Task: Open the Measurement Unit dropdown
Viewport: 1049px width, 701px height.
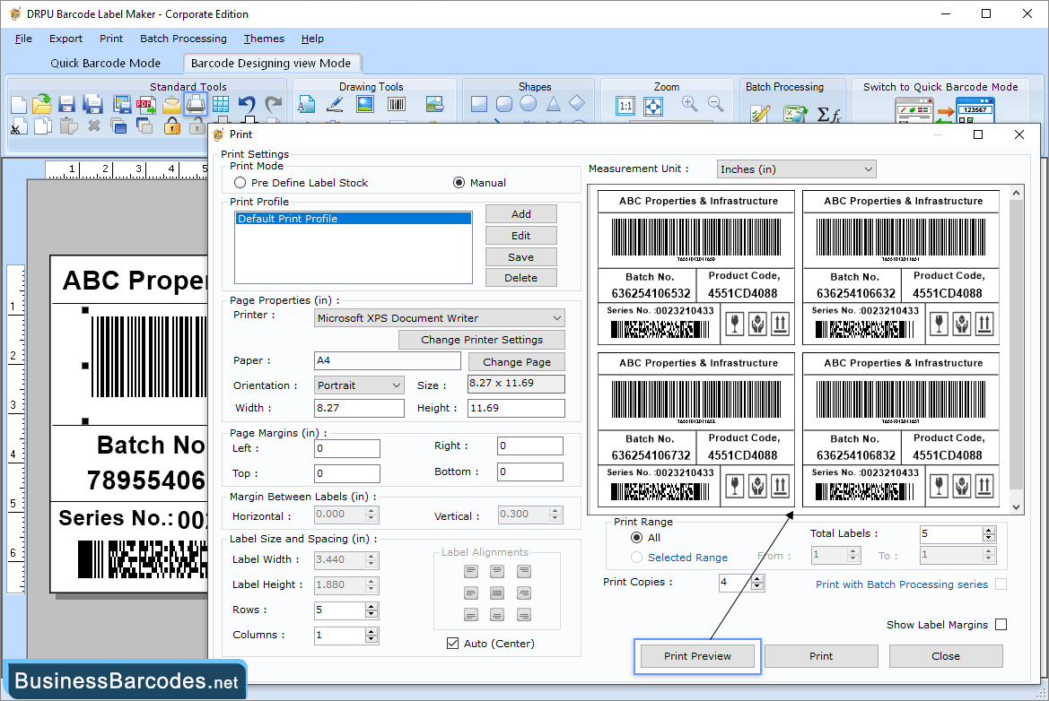Action: click(x=796, y=169)
